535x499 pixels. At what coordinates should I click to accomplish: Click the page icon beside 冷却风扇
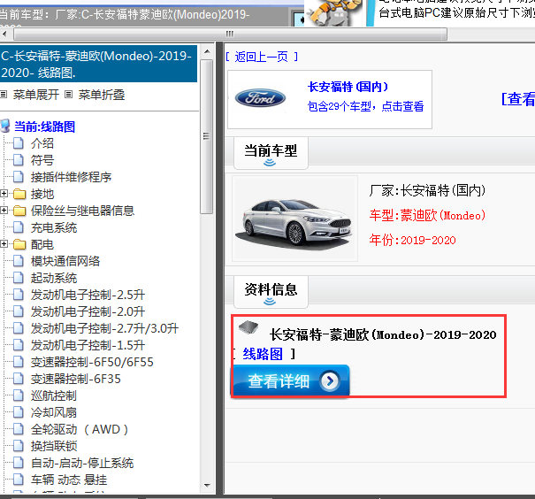pos(19,412)
